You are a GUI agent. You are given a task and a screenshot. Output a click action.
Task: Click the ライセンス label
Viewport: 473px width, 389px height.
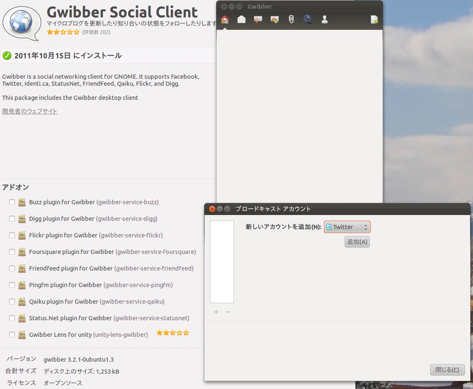pyautogui.click(x=22, y=383)
